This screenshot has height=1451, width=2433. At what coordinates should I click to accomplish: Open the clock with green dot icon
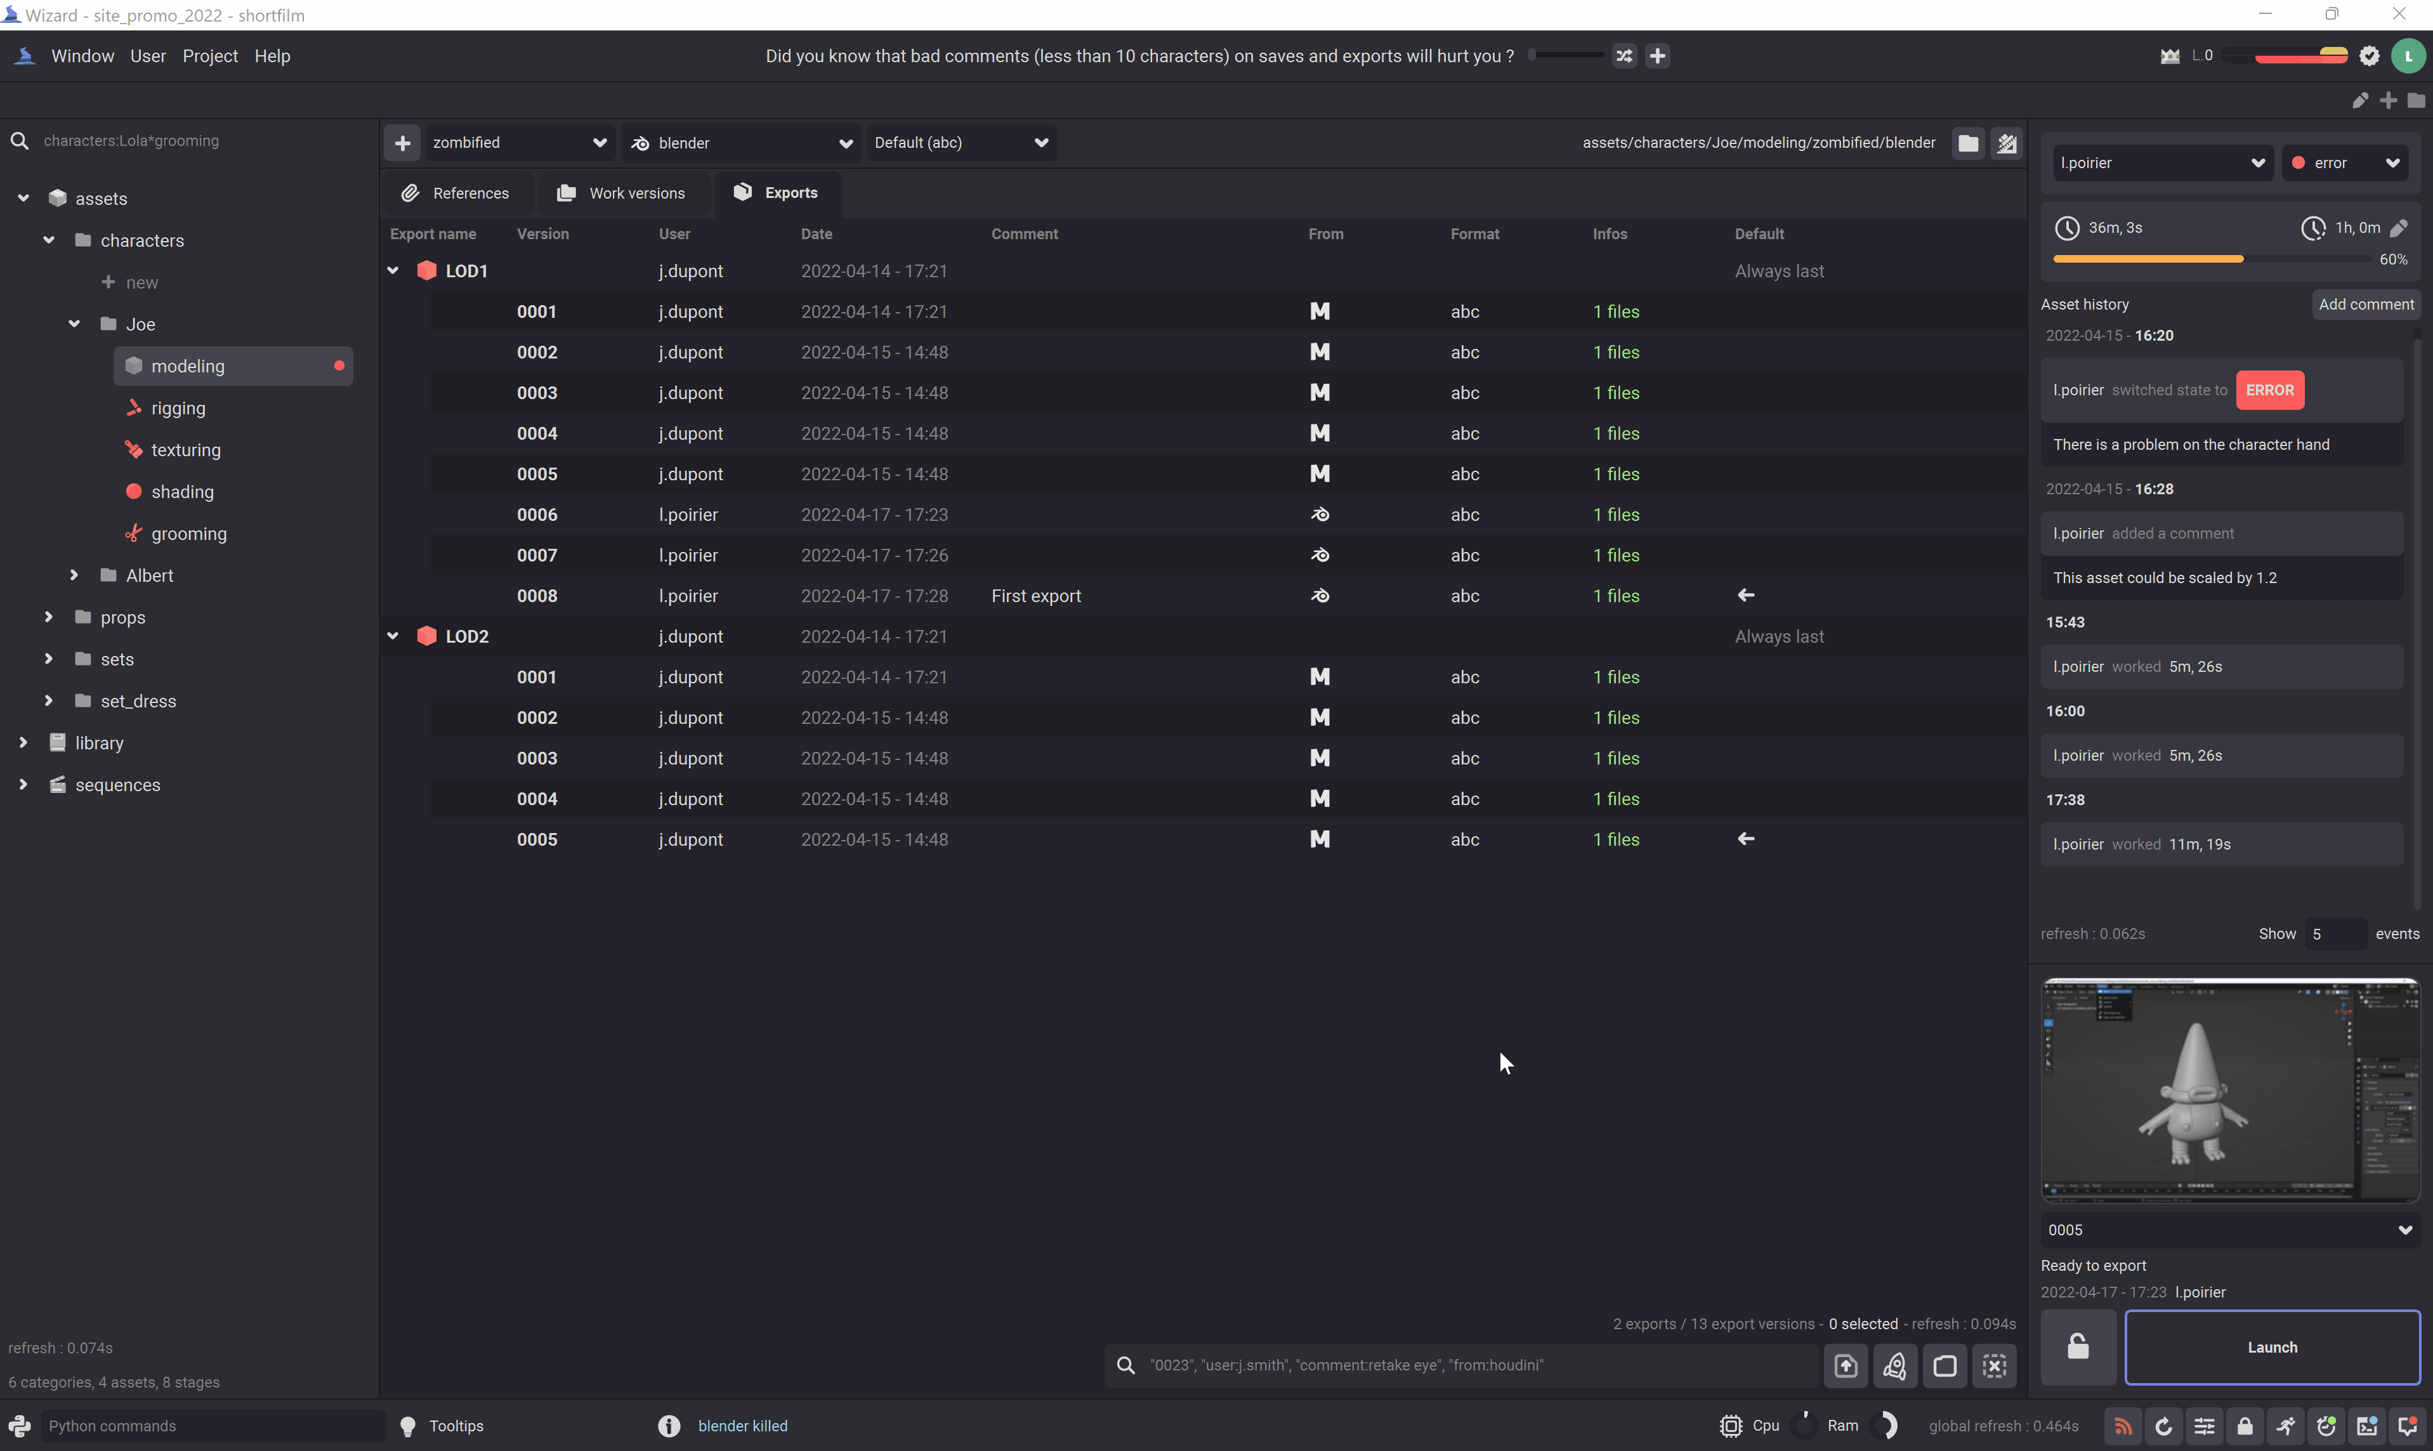pyautogui.click(x=2326, y=1426)
